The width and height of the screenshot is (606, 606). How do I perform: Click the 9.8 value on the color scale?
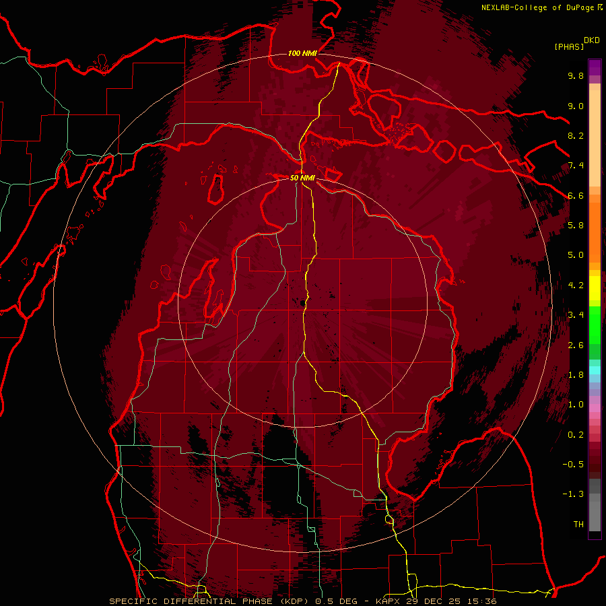[x=576, y=75]
